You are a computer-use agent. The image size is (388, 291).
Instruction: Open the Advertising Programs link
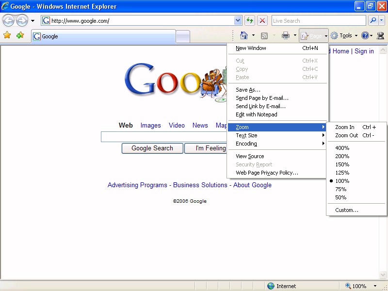coord(137,185)
